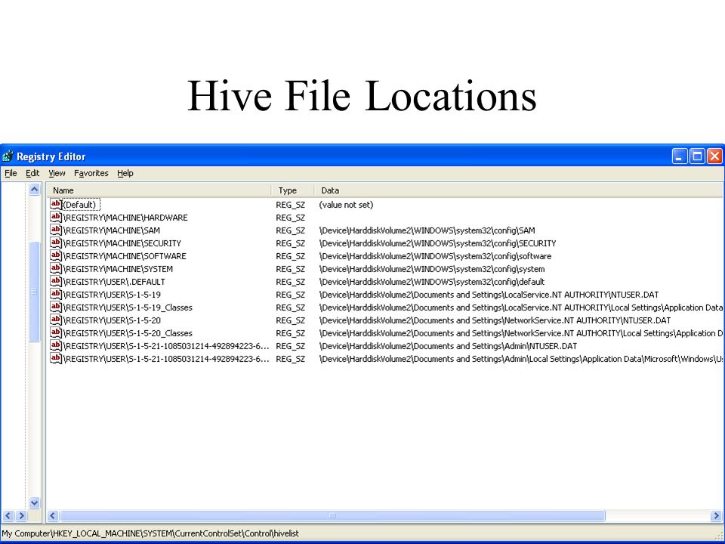
Task: Select the \REGISTRY\MACHINE\HARDWARE value name
Action: 125,218
